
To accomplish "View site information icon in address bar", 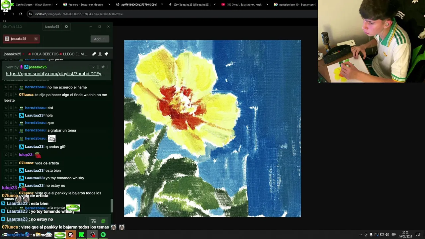I will coord(30,14).
